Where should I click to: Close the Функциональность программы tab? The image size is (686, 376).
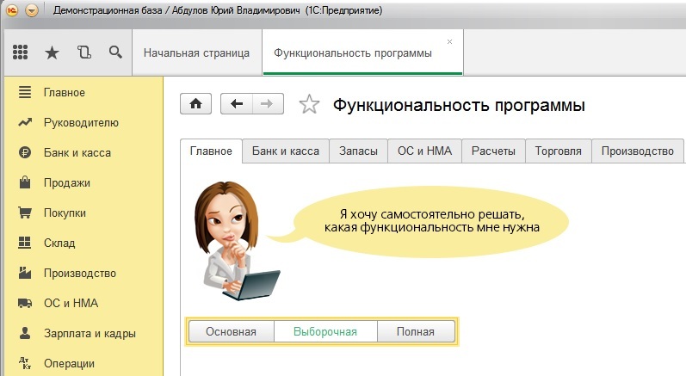(449, 41)
